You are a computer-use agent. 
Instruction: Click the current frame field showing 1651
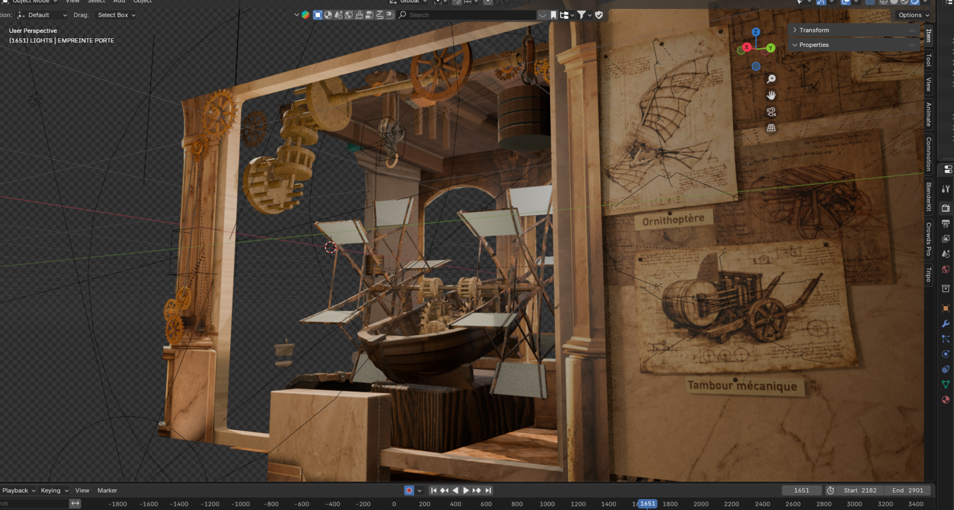pyautogui.click(x=801, y=490)
